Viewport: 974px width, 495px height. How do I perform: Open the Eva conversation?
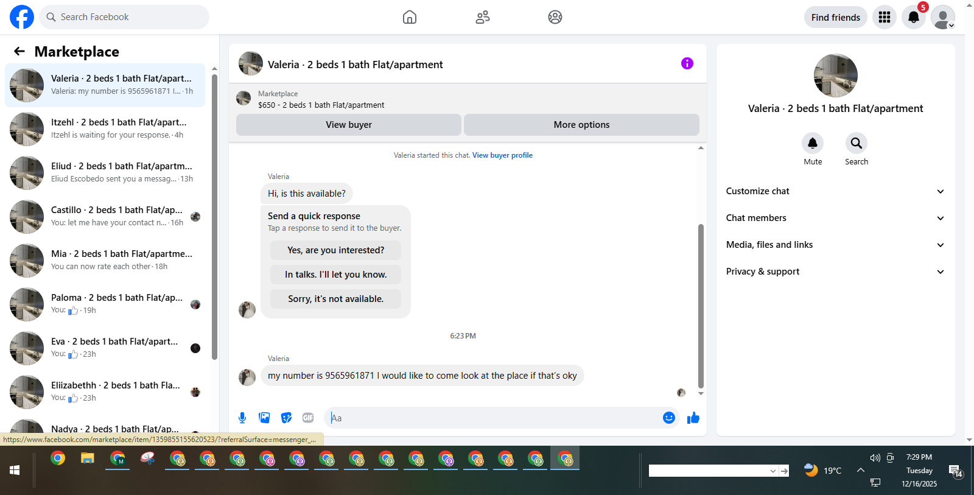[105, 348]
